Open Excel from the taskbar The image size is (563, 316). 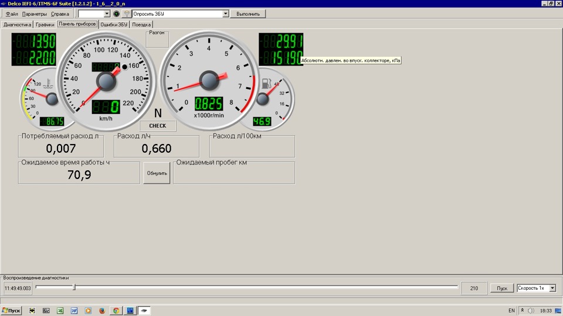click(x=60, y=311)
